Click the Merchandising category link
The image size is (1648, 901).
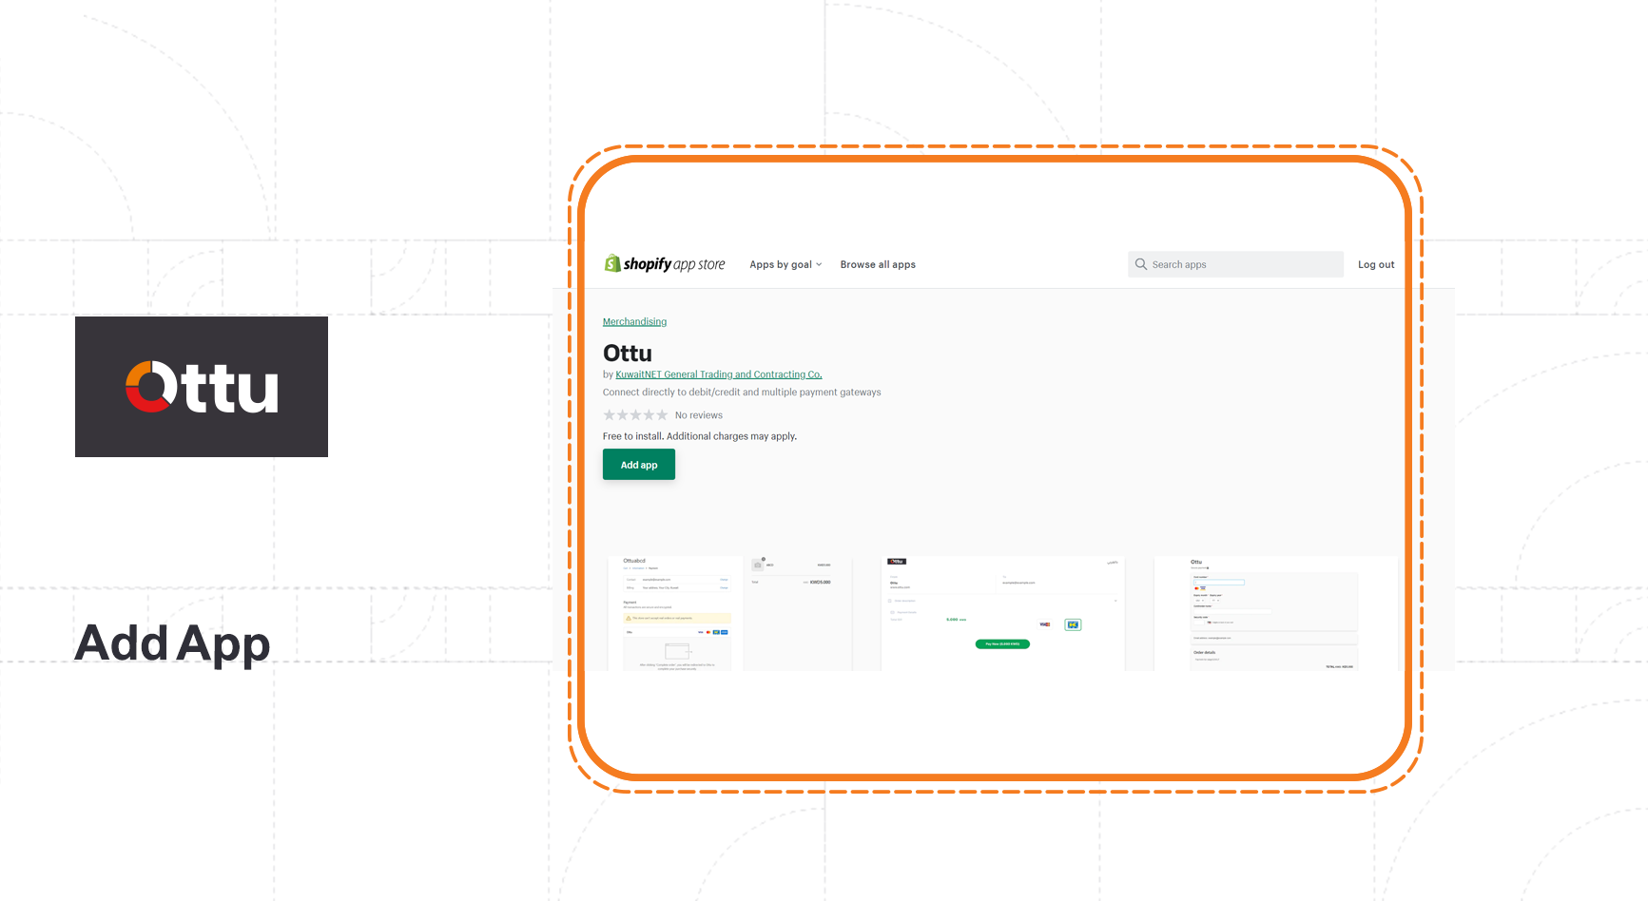coord(634,322)
